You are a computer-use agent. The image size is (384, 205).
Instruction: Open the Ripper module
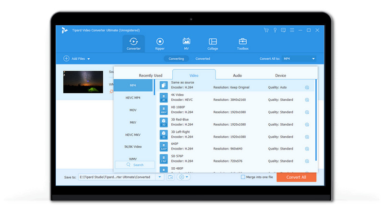[x=160, y=44]
